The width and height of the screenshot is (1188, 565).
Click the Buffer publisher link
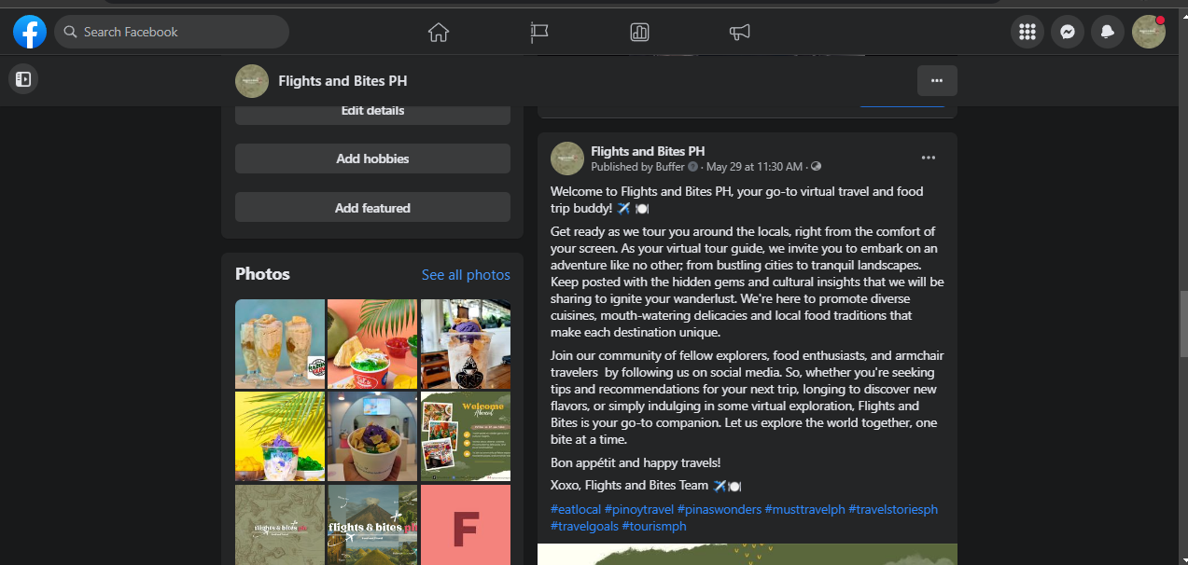pos(669,167)
